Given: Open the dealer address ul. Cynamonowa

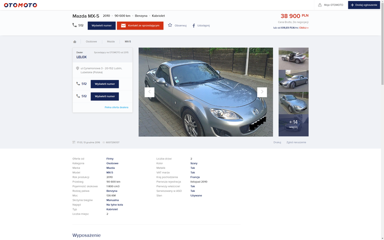Looking at the screenshot, I should [x=101, y=70].
